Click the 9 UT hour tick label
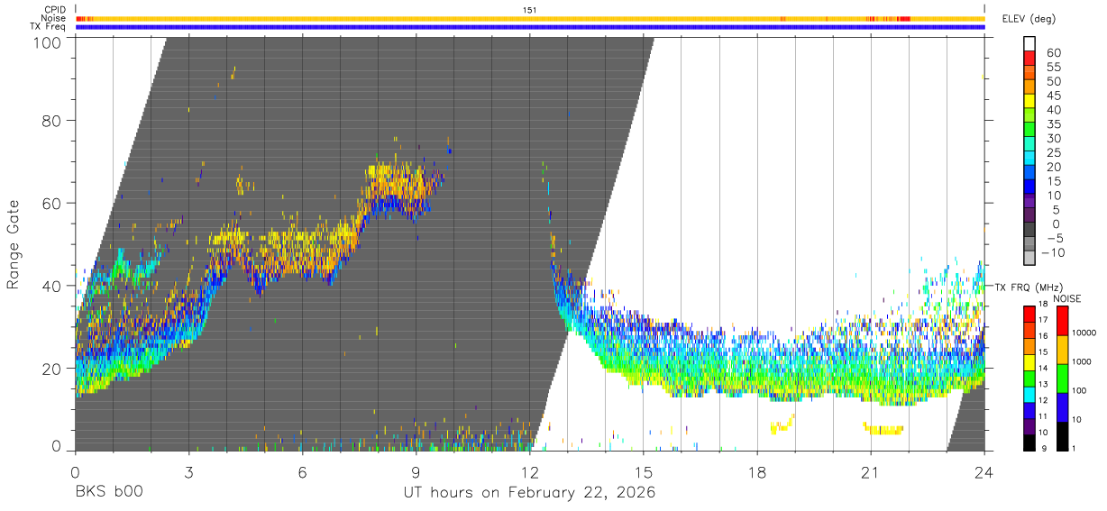This screenshot has width=1107, height=511. pos(416,471)
